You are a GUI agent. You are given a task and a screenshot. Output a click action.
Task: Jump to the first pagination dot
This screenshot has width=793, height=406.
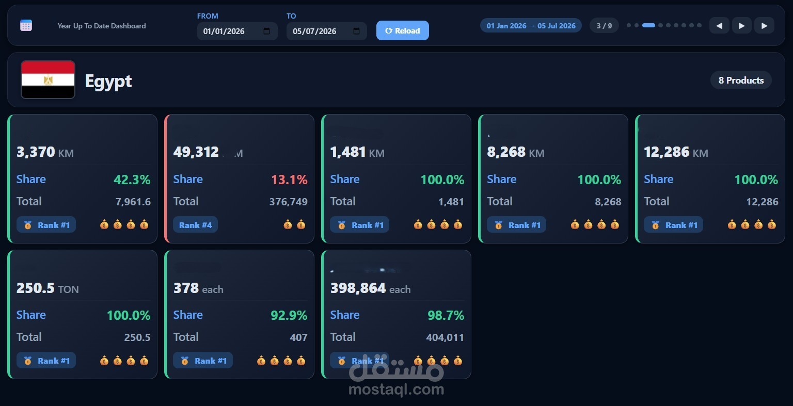629,25
